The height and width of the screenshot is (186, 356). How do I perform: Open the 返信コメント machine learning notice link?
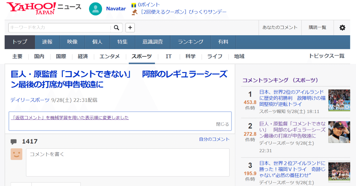[70, 118]
